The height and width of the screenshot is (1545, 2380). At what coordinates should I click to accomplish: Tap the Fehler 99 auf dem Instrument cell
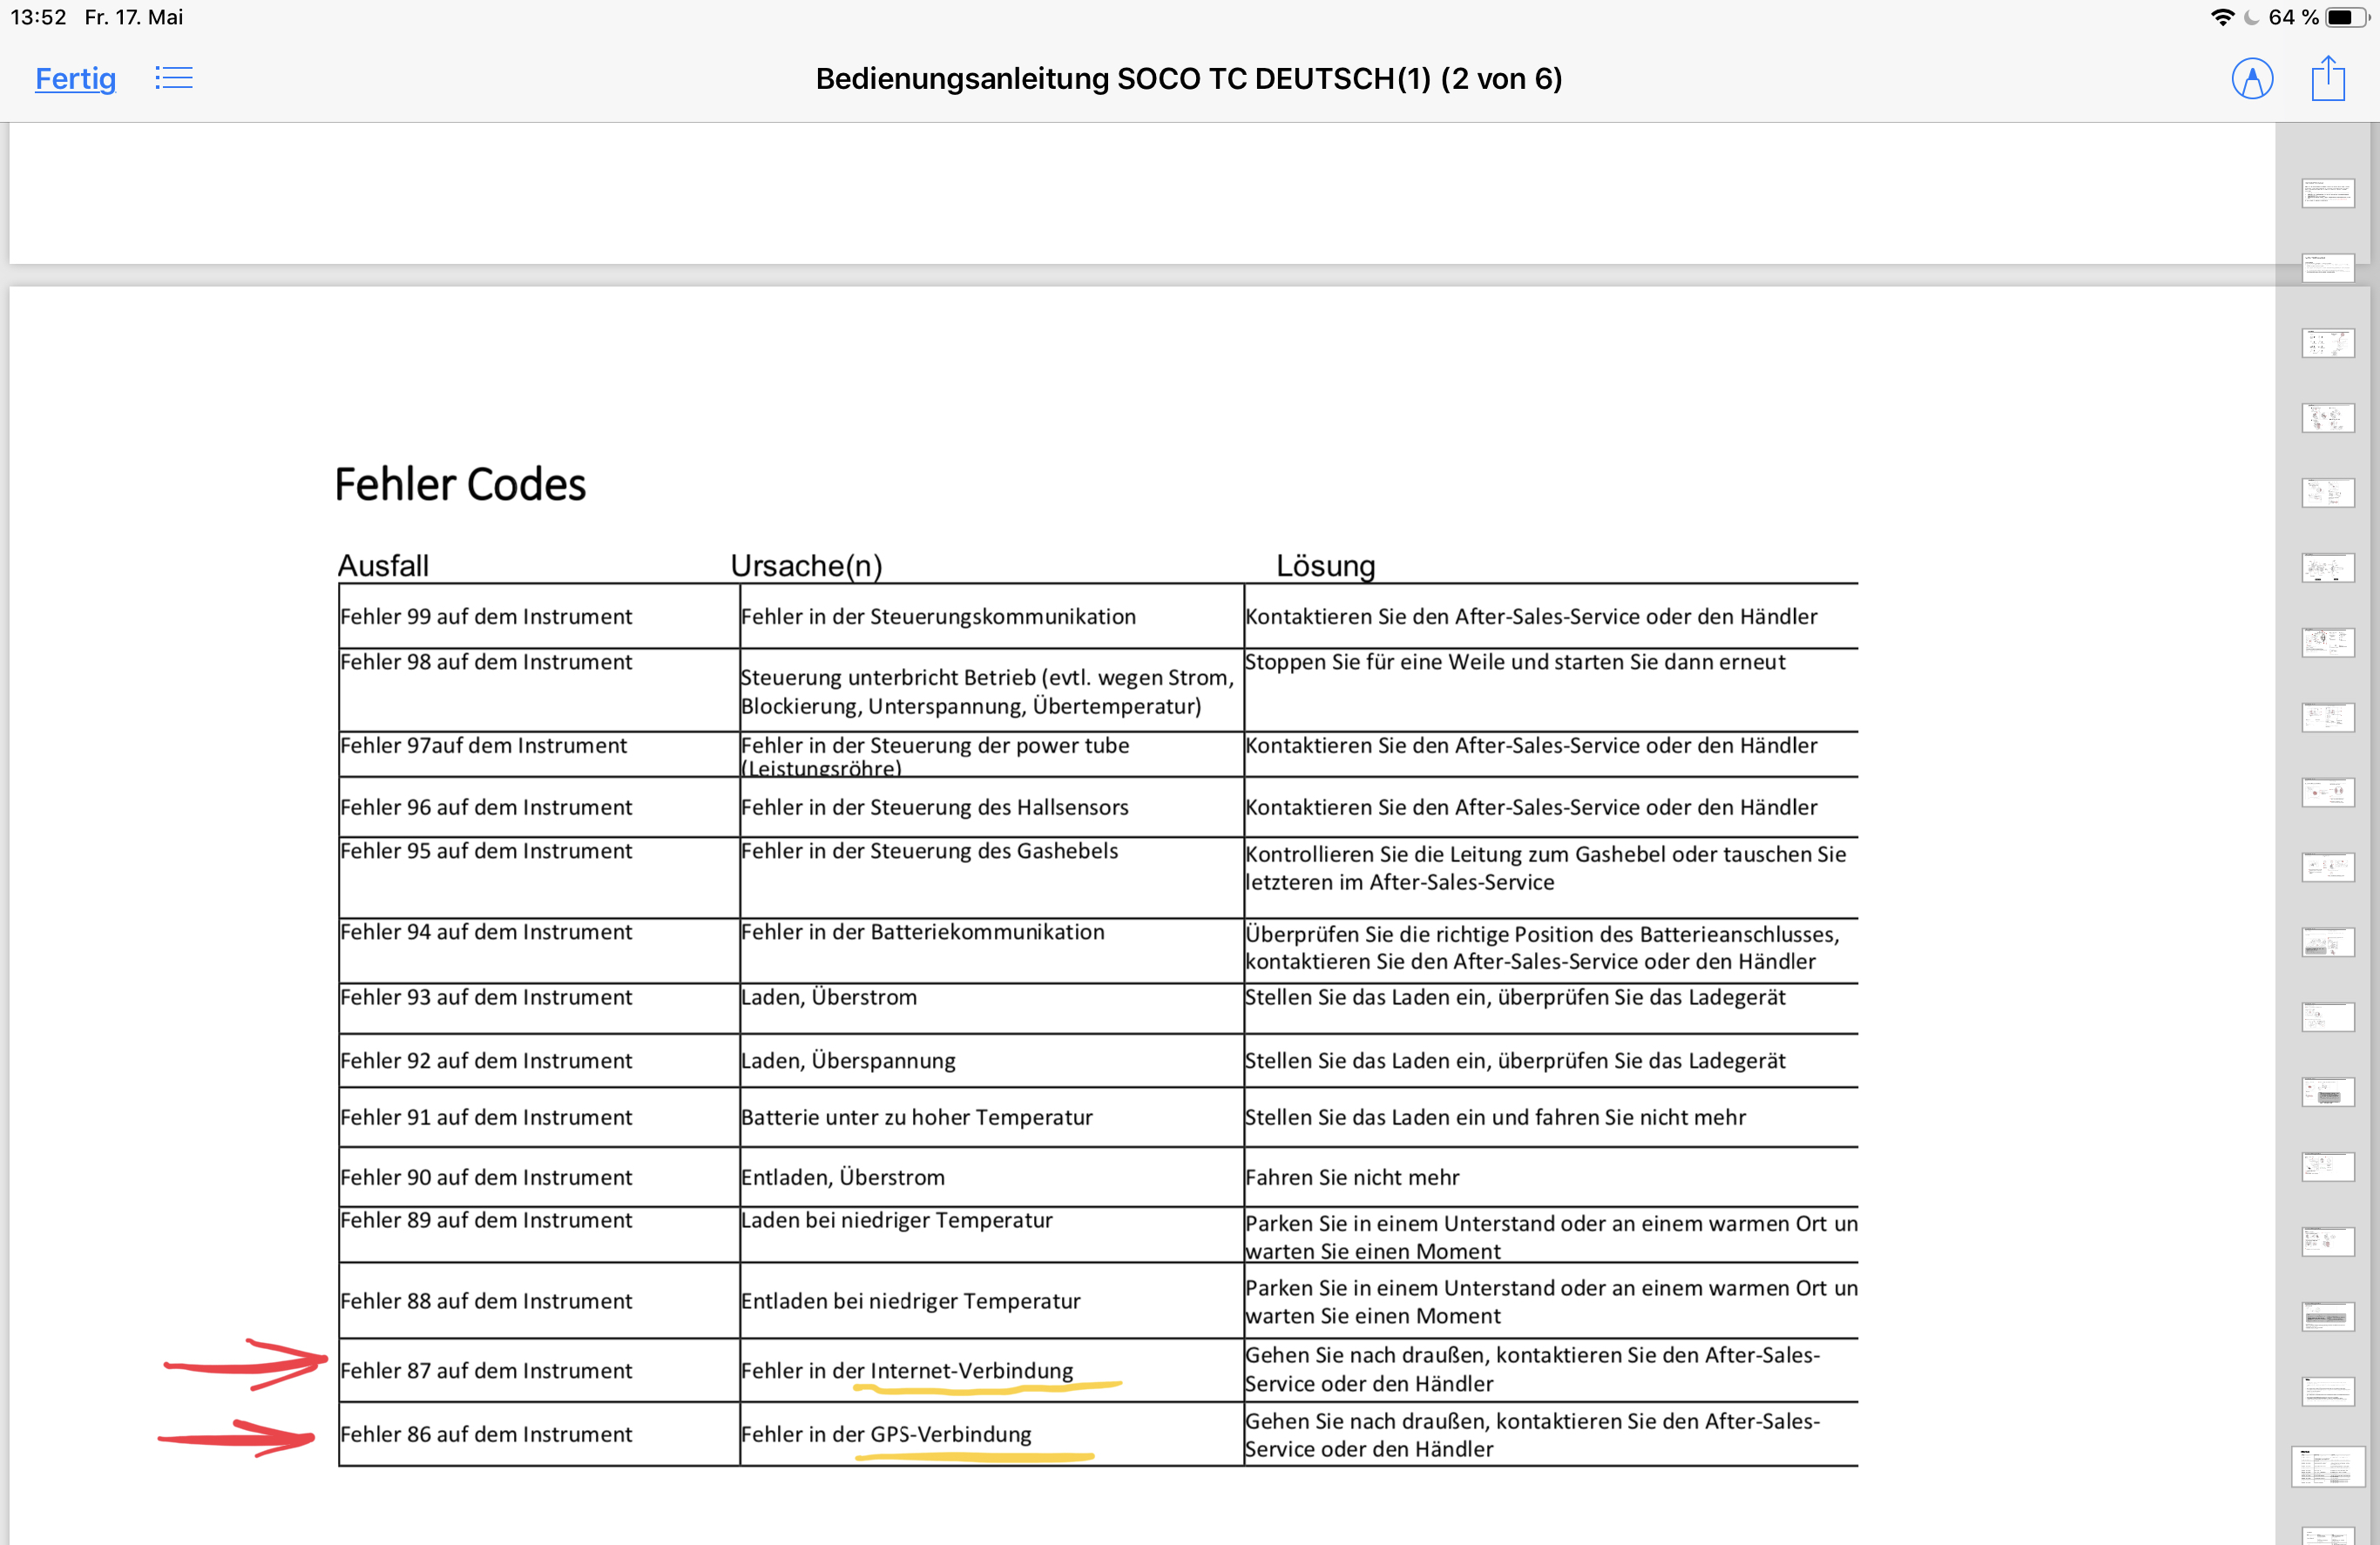[x=486, y=616]
